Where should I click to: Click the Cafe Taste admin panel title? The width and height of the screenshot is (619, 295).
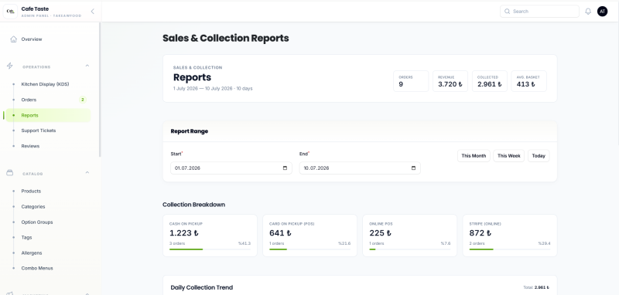[x=35, y=8]
